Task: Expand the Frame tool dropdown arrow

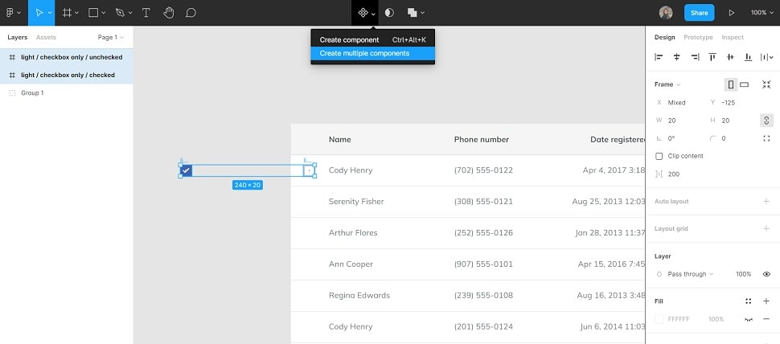Action: [x=76, y=13]
